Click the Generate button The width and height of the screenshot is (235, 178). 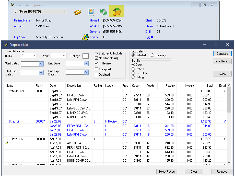click(222, 54)
